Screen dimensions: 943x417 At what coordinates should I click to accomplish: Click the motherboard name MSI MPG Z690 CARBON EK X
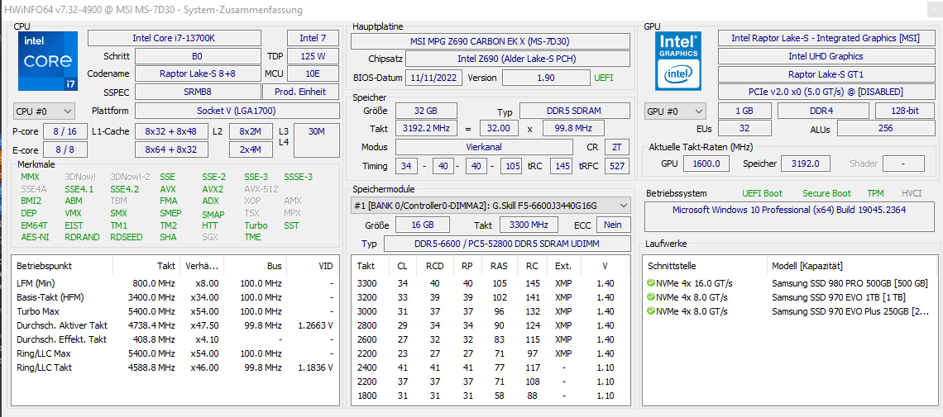coord(491,41)
